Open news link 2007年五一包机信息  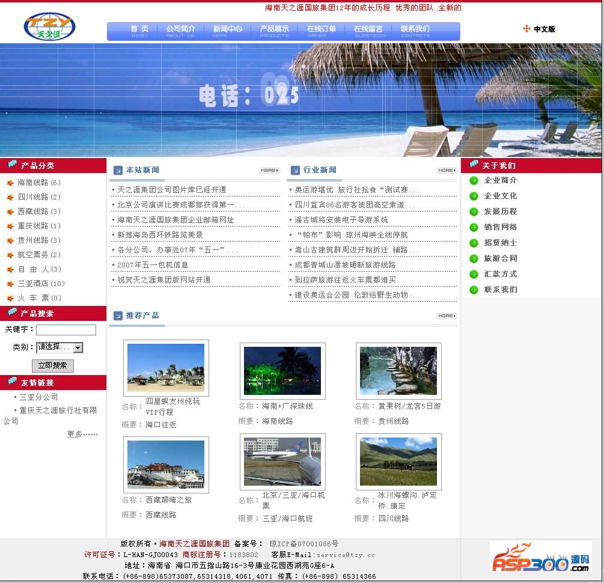point(153,265)
